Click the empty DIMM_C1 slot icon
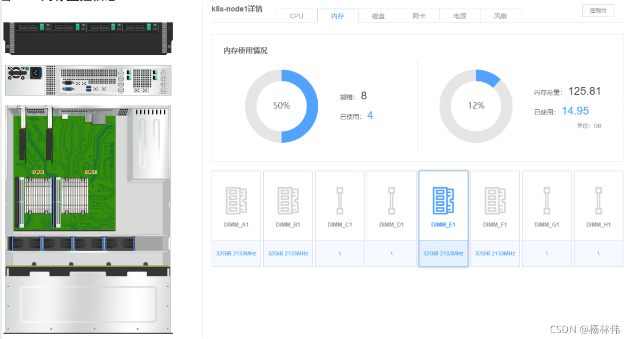The width and height of the screenshot is (628, 339). (x=340, y=200)
